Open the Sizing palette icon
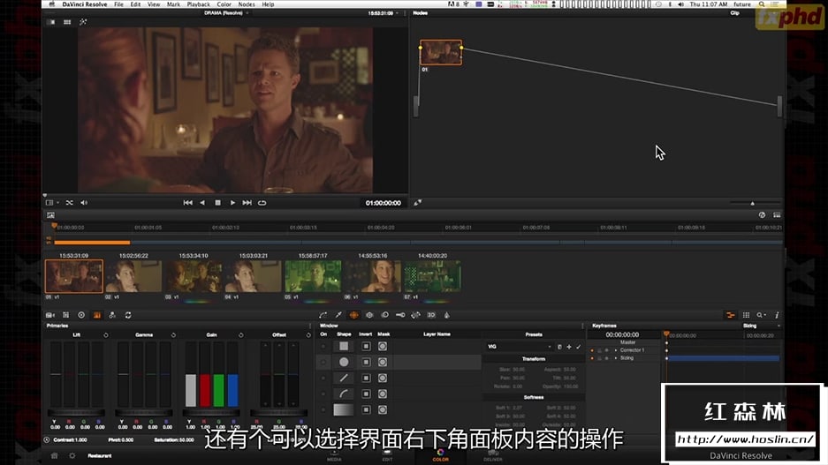Image resolution: width=828 pixels, height=465 pixels. (x=416, y=315)
